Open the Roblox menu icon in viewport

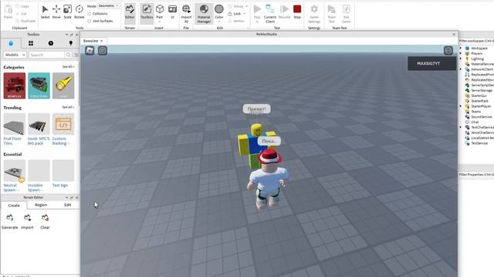point(90,51)
